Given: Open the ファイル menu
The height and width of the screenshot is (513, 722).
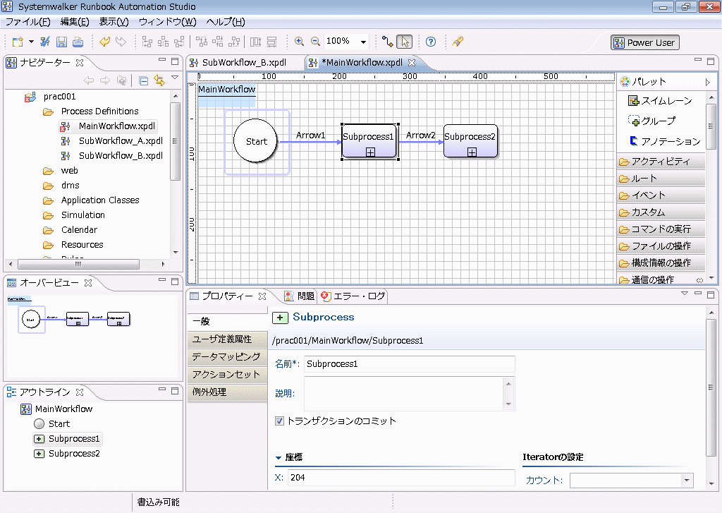Looking at the screenshot, I should [27, 22].
